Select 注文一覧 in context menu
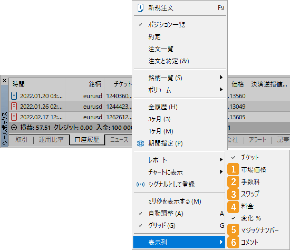This screenshot has width=290, height=250. coord(180,49)
